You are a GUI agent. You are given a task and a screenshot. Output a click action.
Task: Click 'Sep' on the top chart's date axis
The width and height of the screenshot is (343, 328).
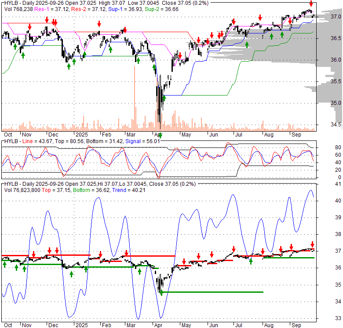(296, 135)
